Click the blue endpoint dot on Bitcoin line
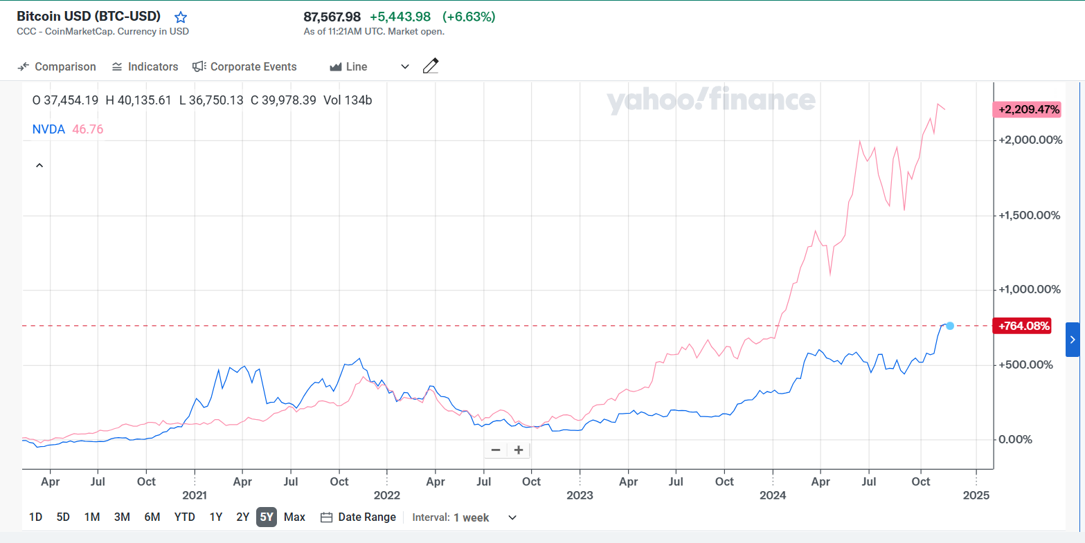This screenshot has width=1085, height=543. click(950, 326)
